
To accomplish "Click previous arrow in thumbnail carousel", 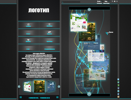I will point(19,87).
